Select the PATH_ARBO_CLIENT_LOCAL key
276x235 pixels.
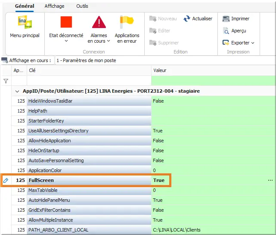coord(89,230)
